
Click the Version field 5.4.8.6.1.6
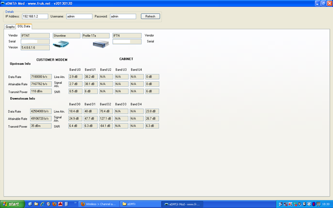(x=35, y=48)
